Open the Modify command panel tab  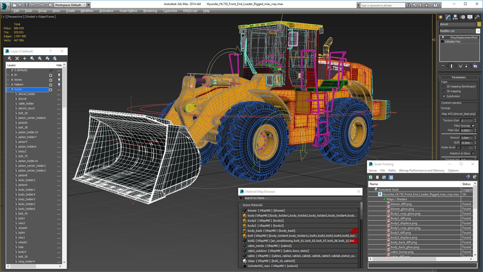coord(448,17)
